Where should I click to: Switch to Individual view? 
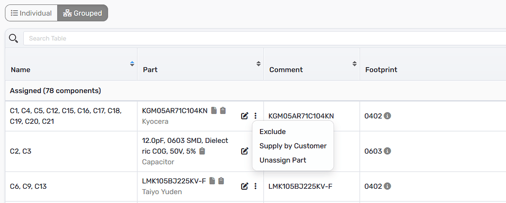31,13
